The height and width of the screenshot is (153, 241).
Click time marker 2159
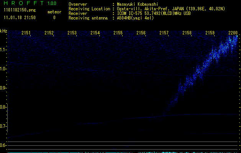pos(210,33)
